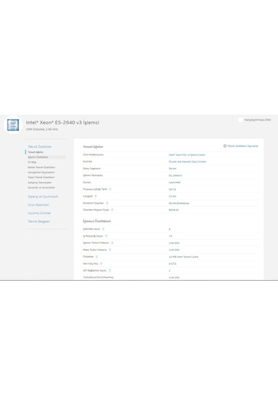This screenshot has height=396, width=278.
Task: Select Güvenlik ve Güvenilirlik in sidebar
Action: (x=41, y=188)
